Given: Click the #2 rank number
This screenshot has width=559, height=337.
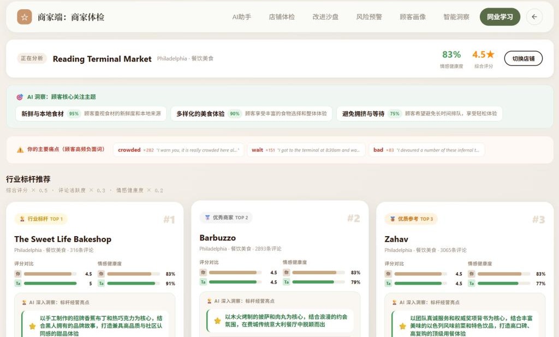Looking at the screenshot, I should pyautogui.click(x=354, y=218).
